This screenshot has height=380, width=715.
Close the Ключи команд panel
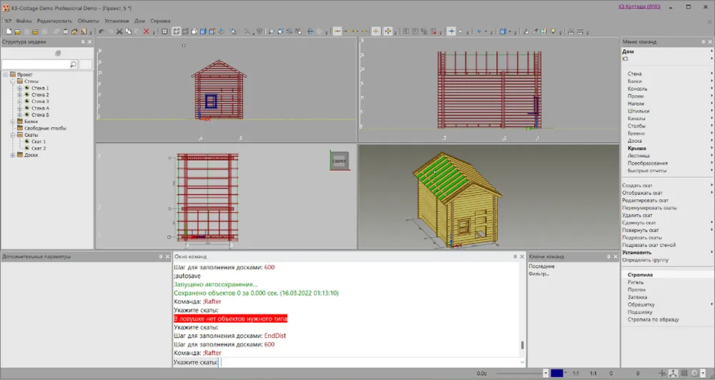[615, 256]
